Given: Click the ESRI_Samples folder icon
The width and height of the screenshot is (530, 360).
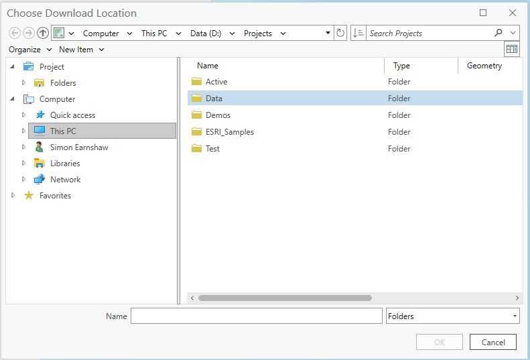Looking at the screenshot, I should (x=196, y=131).
